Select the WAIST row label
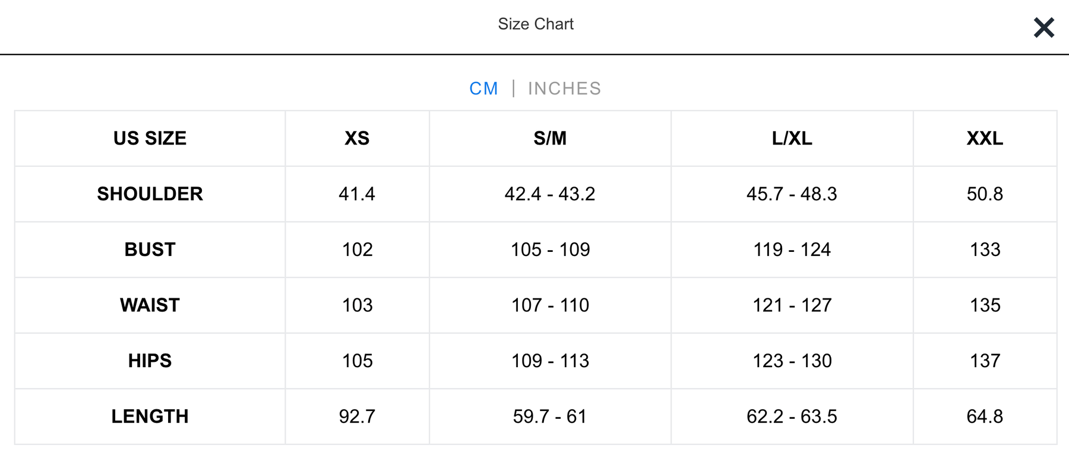The image size is (1069, 464). click(150, 305)
